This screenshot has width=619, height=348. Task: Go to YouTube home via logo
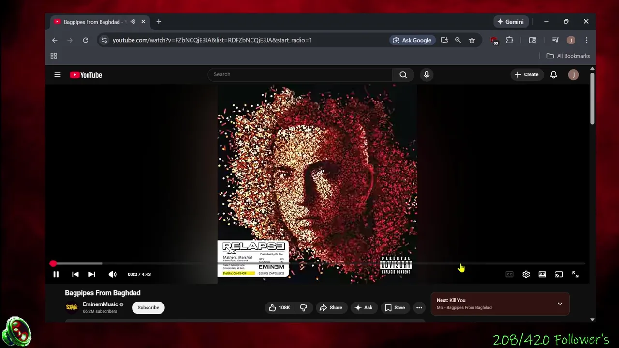86,75
